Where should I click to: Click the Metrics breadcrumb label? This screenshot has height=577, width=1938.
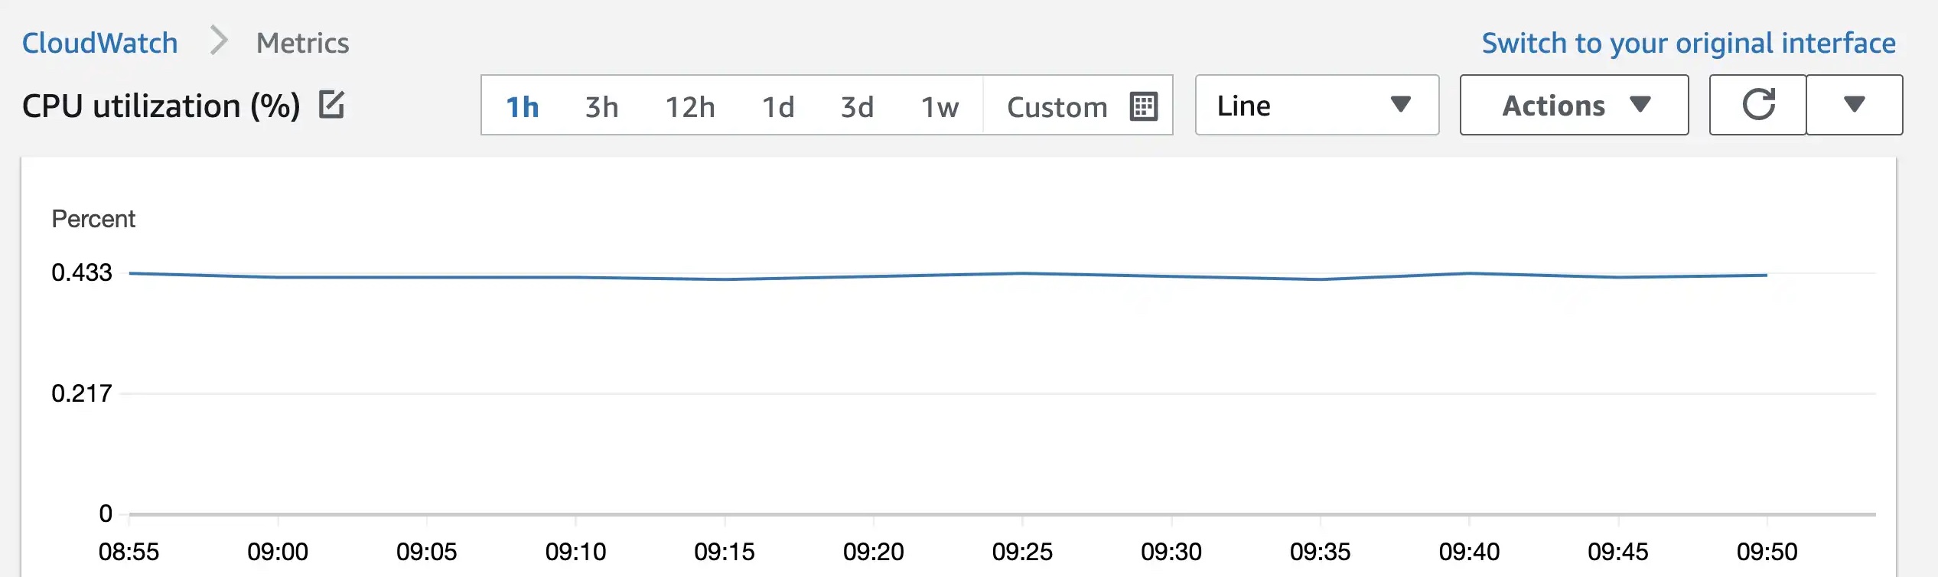click(x=302, y=42)
